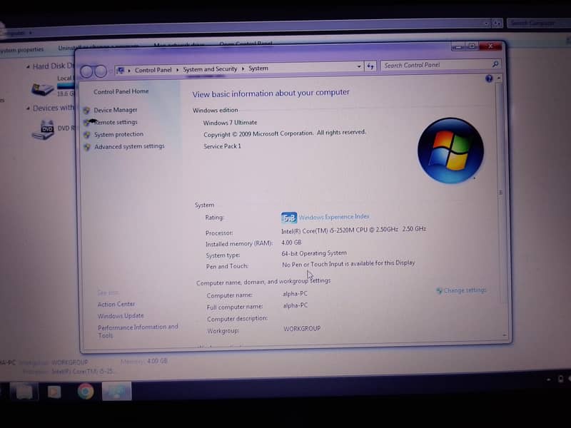Open Performance Information and Tools link

click(x=138, y=331)
